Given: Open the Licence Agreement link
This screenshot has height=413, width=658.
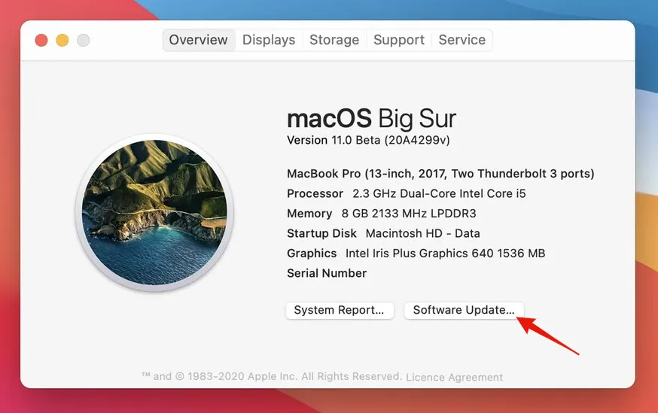Looking at the screenshot, I should pos(454,377).
